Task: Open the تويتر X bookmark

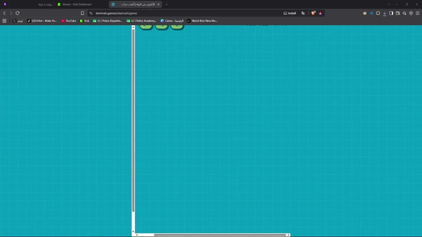Action: pyautogui.click(x=18, y=21)
